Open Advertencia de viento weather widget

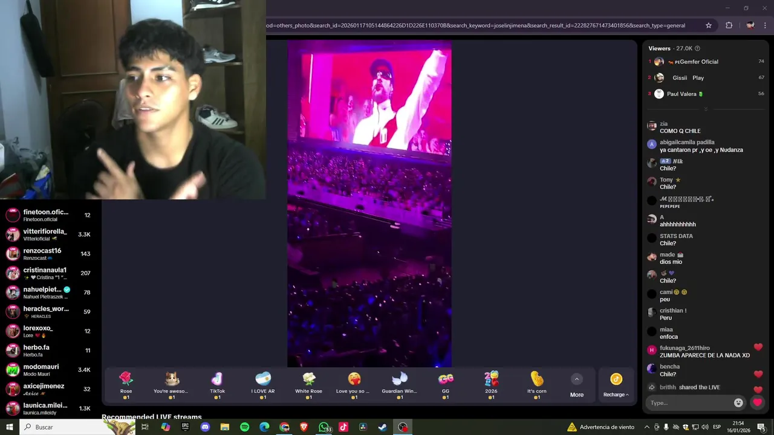pyautogui.click(x=600, y=427)
